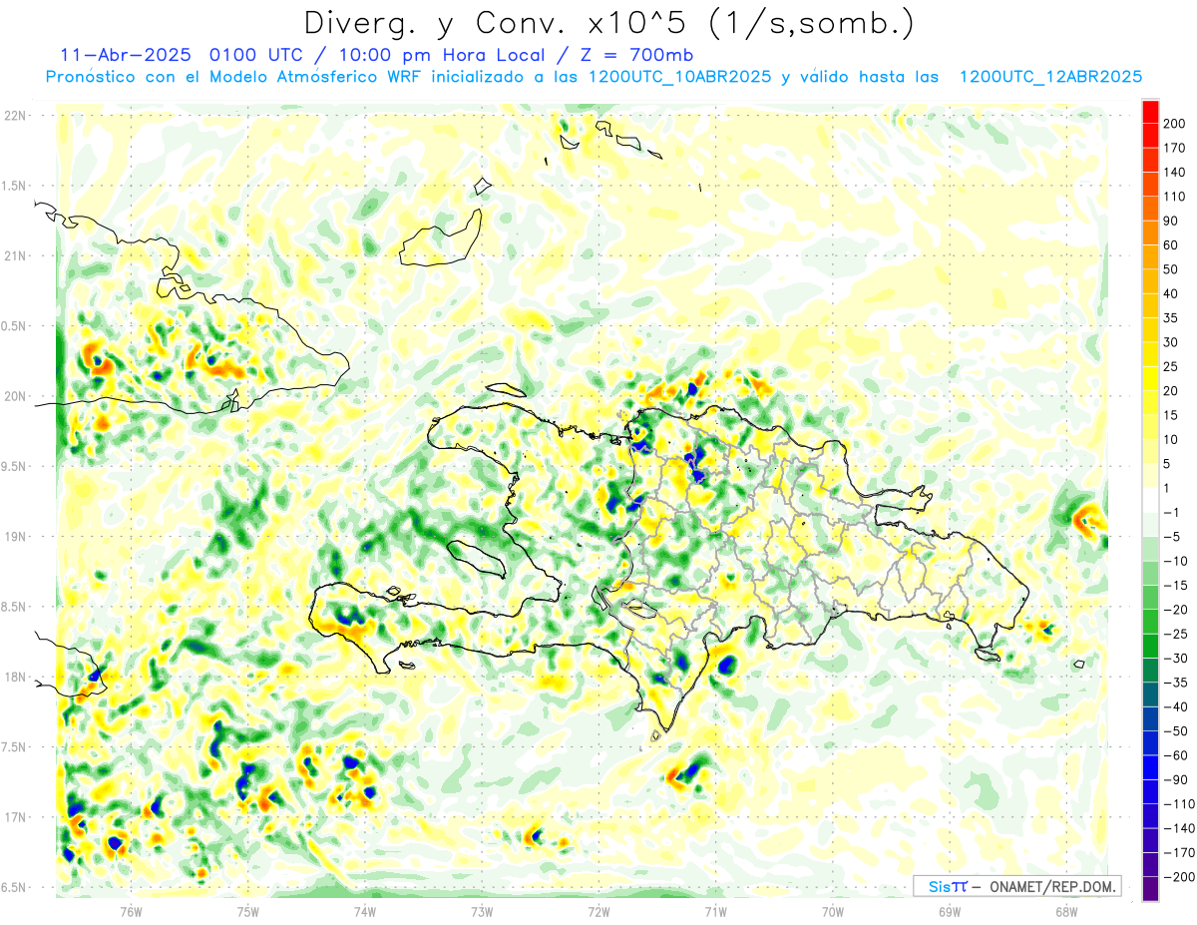Click the colorbar value '-60'

pos(1175,755)
